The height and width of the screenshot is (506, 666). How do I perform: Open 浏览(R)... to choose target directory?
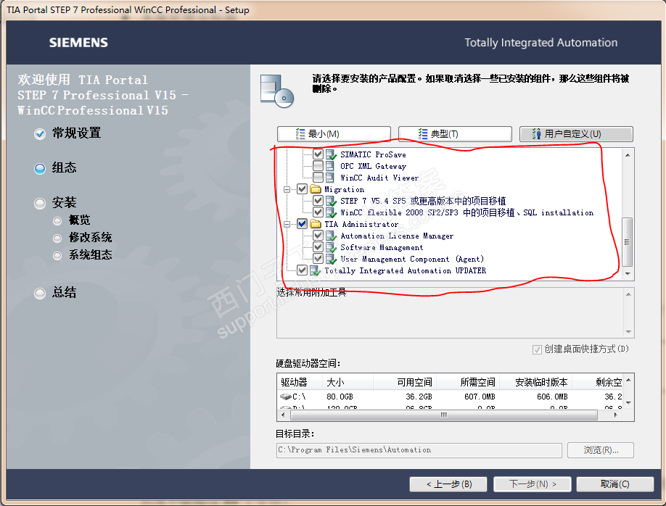(x=601, y=450)
